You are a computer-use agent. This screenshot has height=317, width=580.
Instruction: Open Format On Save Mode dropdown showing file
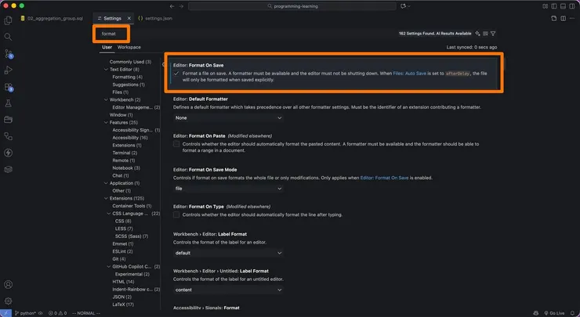228,189
